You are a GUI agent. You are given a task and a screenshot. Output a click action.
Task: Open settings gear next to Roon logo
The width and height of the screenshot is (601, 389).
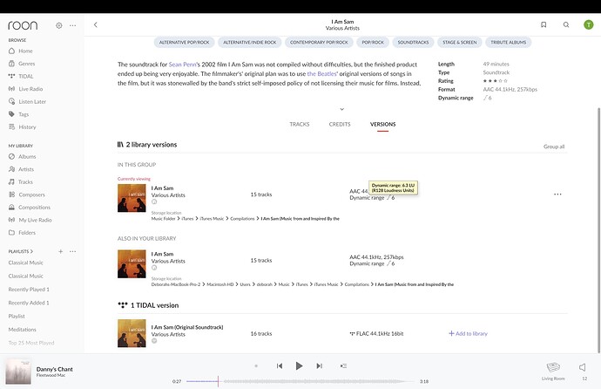[58, 25]
